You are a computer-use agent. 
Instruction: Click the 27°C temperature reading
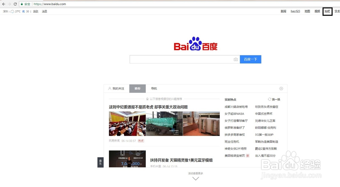(18, 11)
